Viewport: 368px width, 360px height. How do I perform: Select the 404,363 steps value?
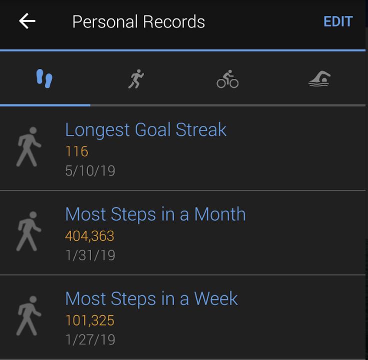click(x=89, y=236)
